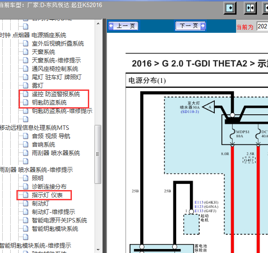Click the tree scrollbar down arrow
Image resolution: width=268 pixels, height=253 pixels.
tap(98, 250)
